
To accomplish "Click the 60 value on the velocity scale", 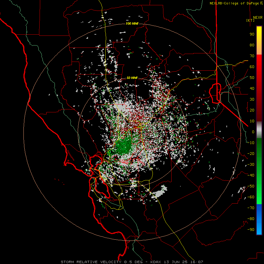I will (252, 67).
